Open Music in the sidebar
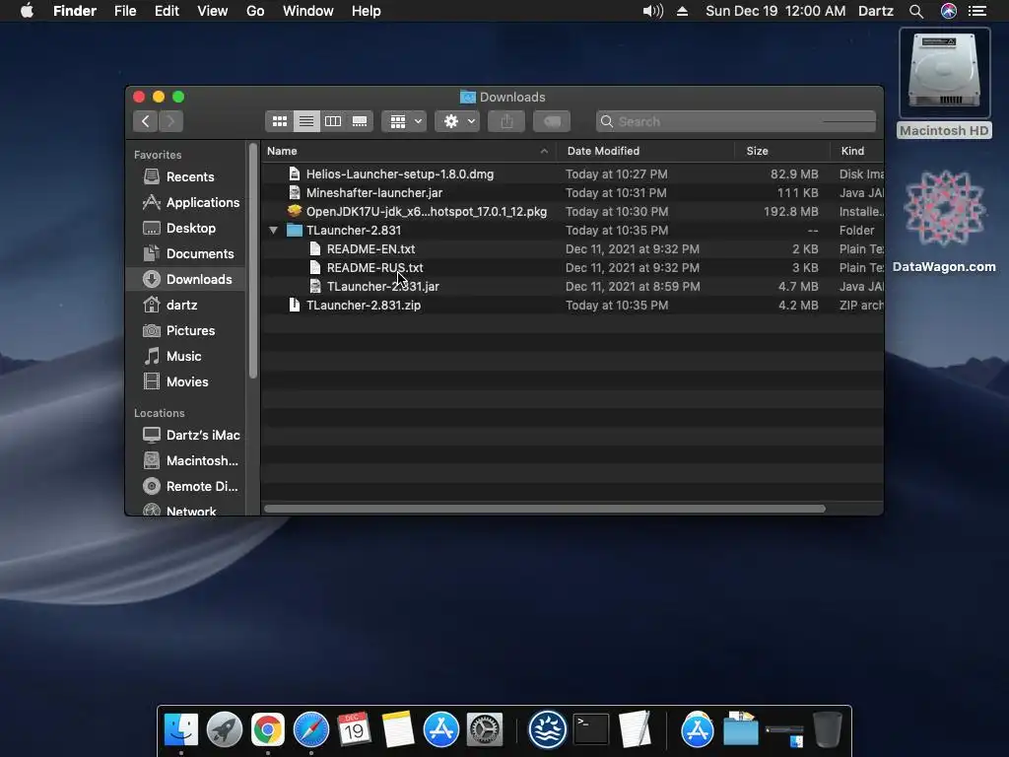Viewport: 1009px width, 757px height. click(x=186, y=356)
